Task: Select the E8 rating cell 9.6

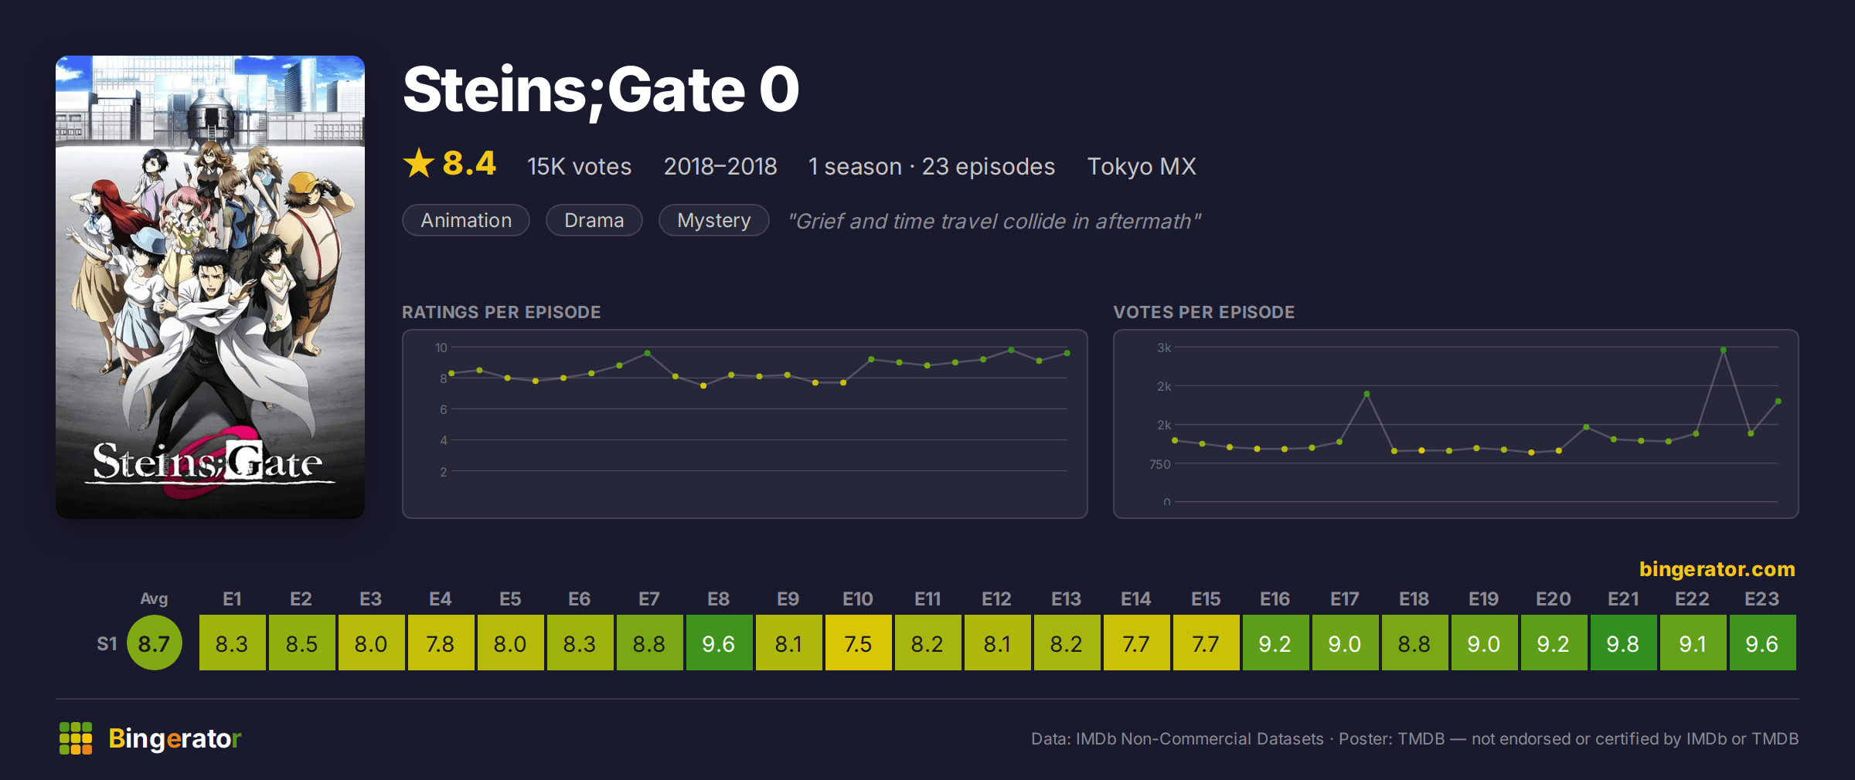Action: coord(719,643)
